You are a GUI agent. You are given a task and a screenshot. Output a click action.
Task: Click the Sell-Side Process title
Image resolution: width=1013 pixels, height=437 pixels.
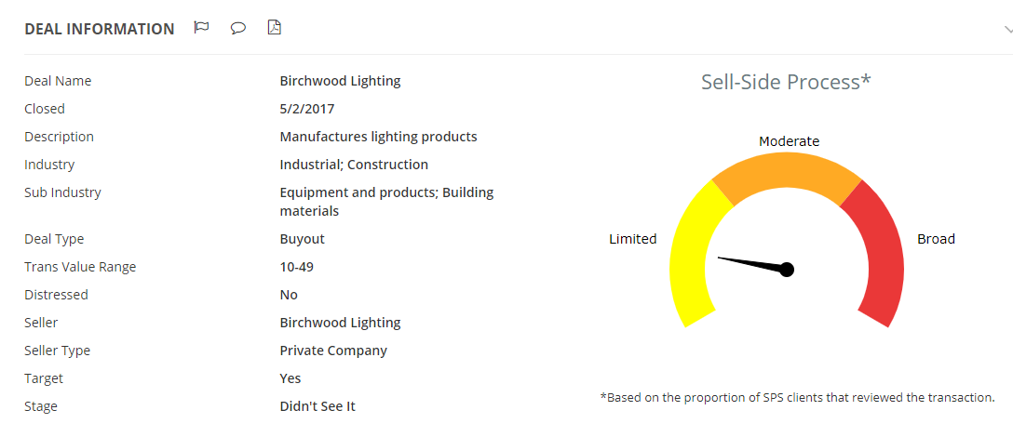tap(786, 82)
